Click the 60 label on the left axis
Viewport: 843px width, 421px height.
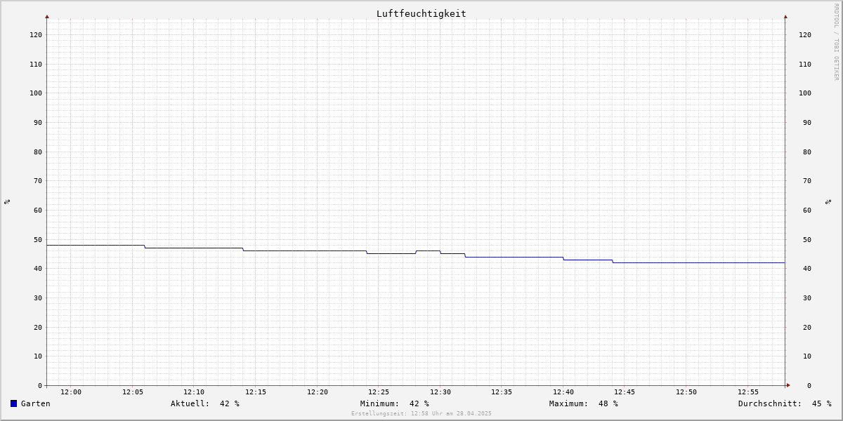(38, 210)
